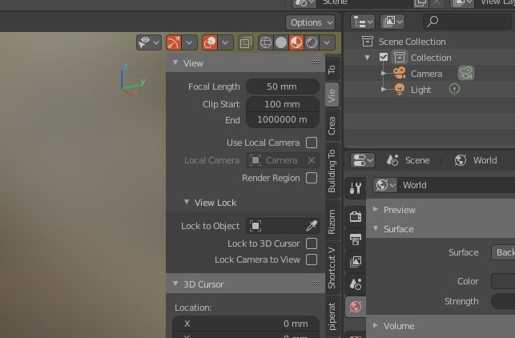Toggle viewport overlays button
The width and height of the screenshot is (515, 338).
tap(209, 42)
